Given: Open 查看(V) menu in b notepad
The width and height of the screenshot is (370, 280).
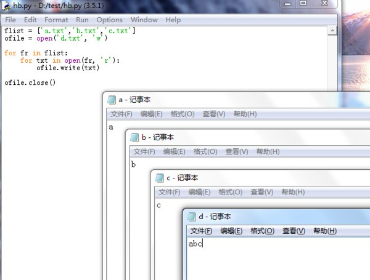Looking at the screenshot, I should pos(237,151).
